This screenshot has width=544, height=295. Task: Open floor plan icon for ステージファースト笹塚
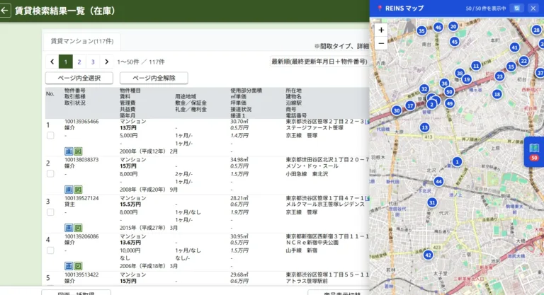78,151
